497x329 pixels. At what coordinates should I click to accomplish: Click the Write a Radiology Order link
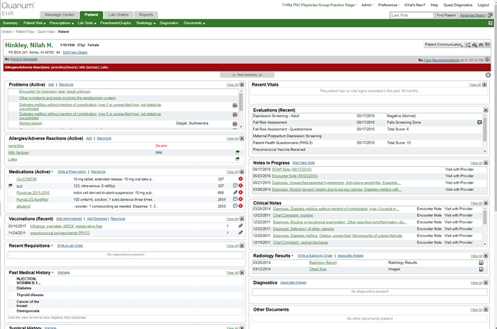315,256
